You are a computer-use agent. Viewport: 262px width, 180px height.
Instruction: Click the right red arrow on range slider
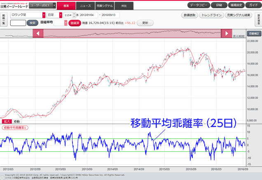(227, 34)
